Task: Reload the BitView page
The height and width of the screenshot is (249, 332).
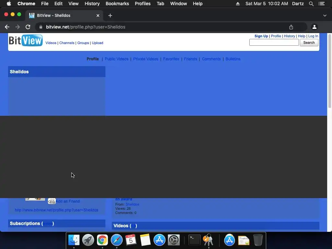Action: coord(28,27)
